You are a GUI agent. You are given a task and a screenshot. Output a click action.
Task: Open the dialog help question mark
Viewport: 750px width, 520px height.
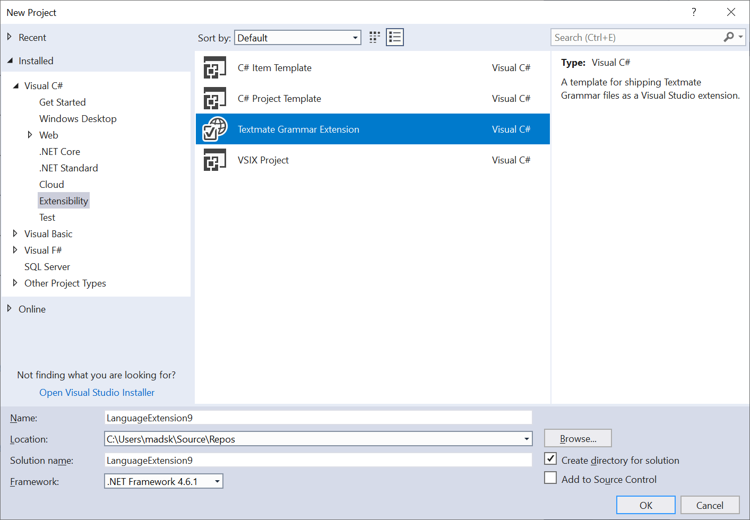click(694, 12)
